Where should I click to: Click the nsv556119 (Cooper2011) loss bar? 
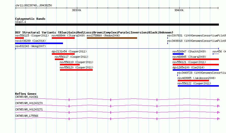point(70,65)
